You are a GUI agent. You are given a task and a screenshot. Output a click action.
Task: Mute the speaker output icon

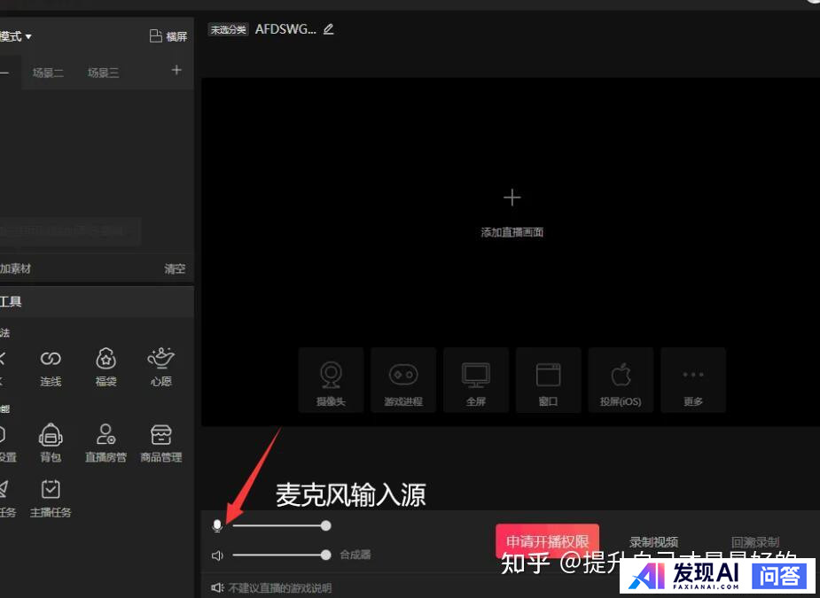click(x=217, y=555)
